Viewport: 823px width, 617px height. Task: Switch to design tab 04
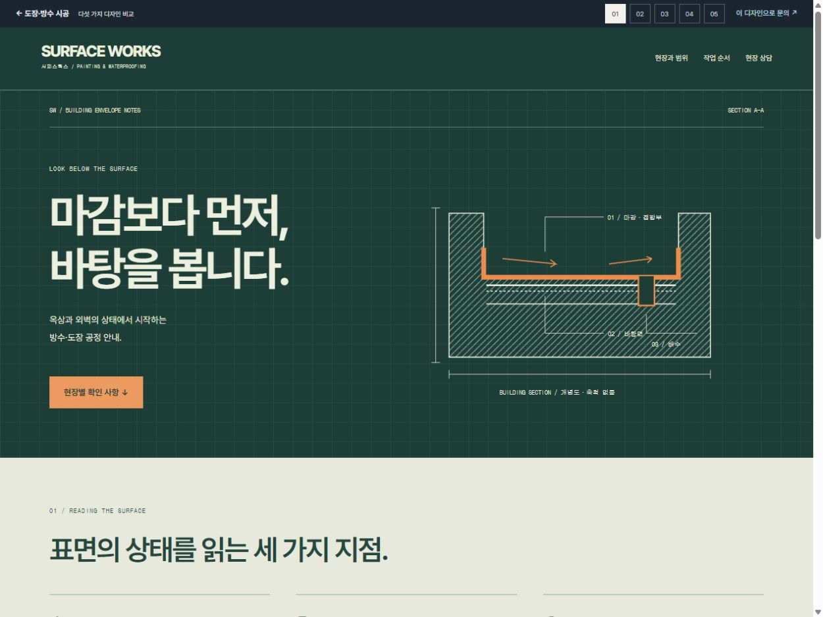pos(689,14)
